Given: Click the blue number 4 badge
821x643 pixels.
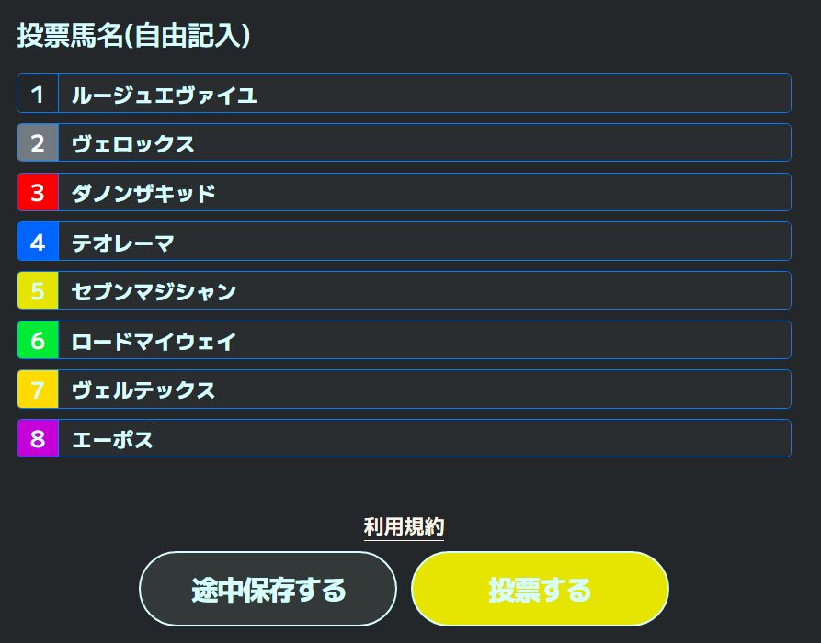Looking at the screenshot, I should (38, 242).
